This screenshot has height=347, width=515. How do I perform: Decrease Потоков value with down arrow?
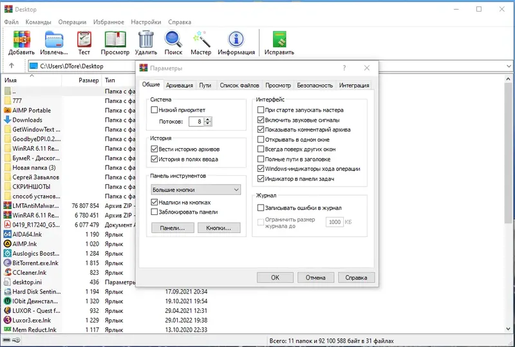click(x=207, y=124)
